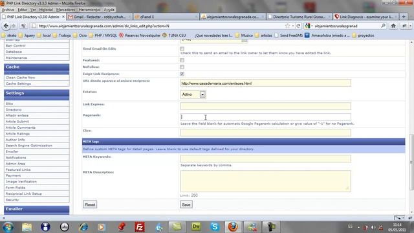Open the Herramientas menu
This screenshot has width=414, height=233.
click(89, 10)
